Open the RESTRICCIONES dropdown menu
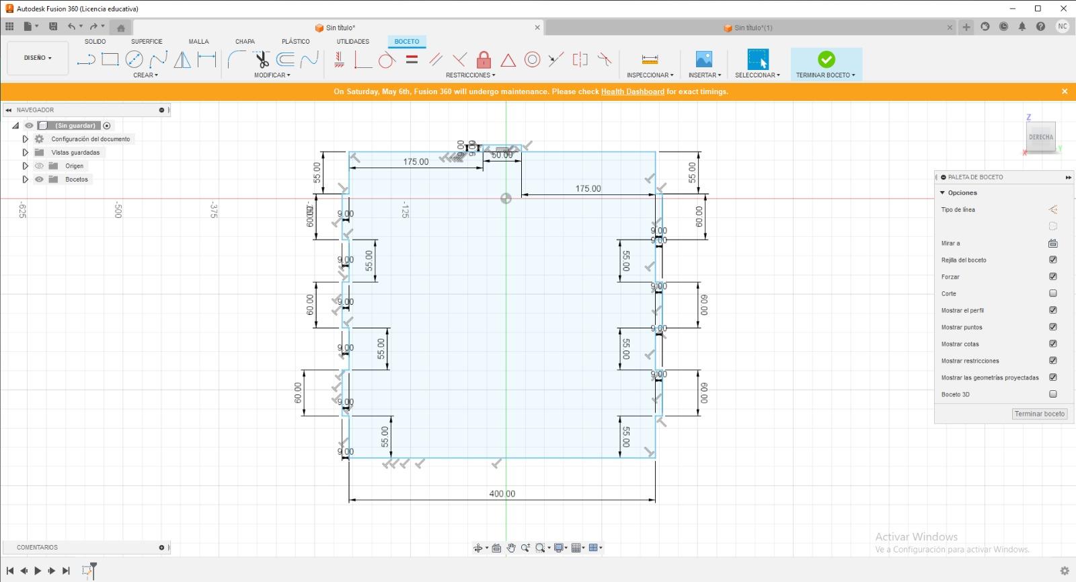The width and height of the screenshot is (1076, 582). click(x=471, y=75)
